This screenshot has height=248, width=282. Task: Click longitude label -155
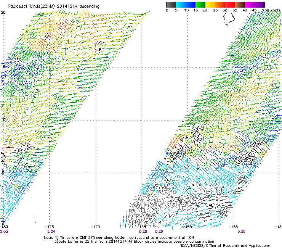(233, 227)
